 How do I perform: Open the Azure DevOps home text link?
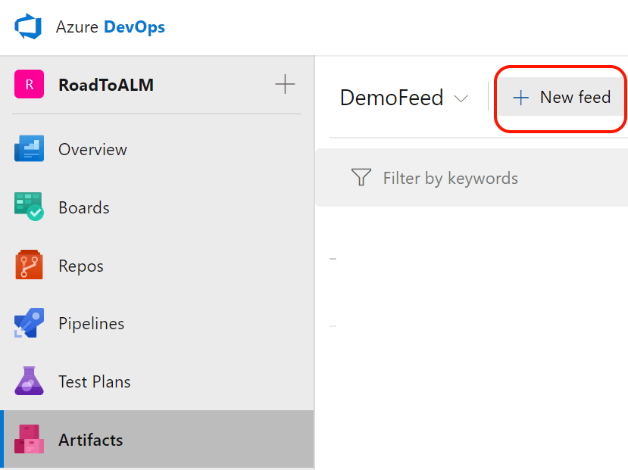coord(110,27)
